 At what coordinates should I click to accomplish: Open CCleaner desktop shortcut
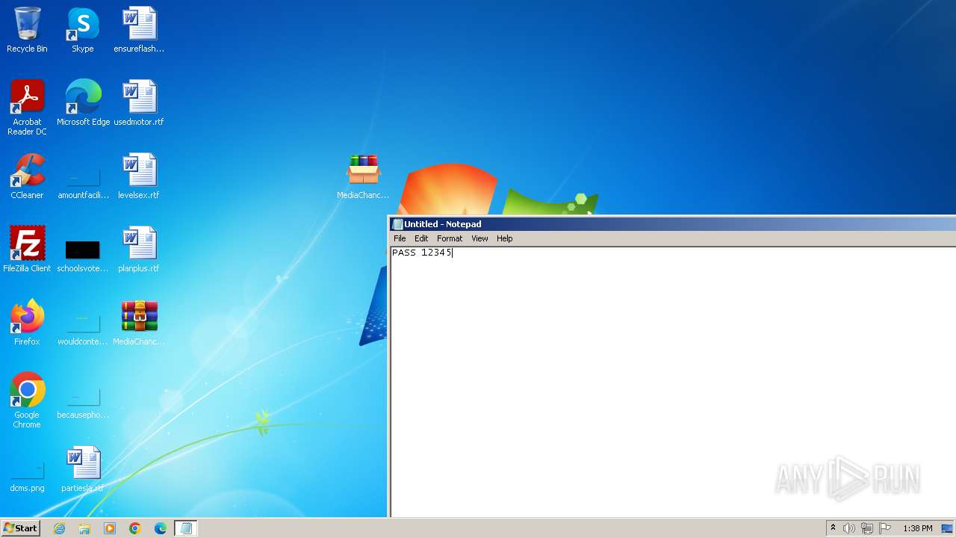tap(27, 176)
